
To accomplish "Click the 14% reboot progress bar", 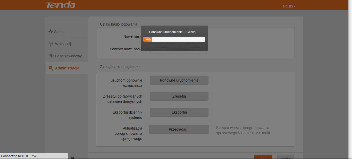I will (x=174, y=39).
